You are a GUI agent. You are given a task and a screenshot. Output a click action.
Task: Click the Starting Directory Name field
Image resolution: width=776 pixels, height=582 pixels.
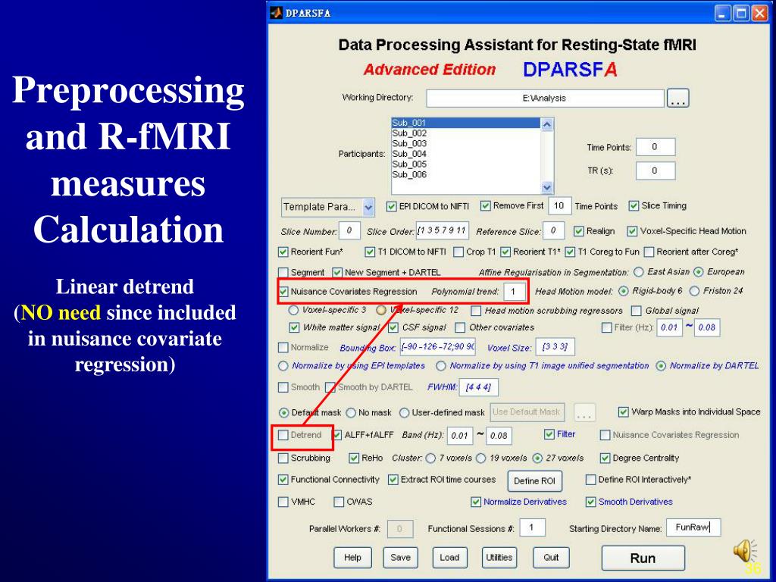[693, 527]
